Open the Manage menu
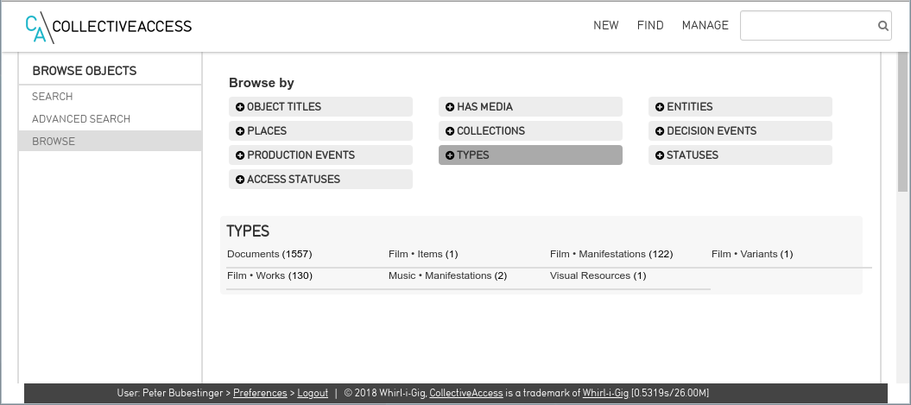This screenshot has width=911, height=405. click(705, 26)
